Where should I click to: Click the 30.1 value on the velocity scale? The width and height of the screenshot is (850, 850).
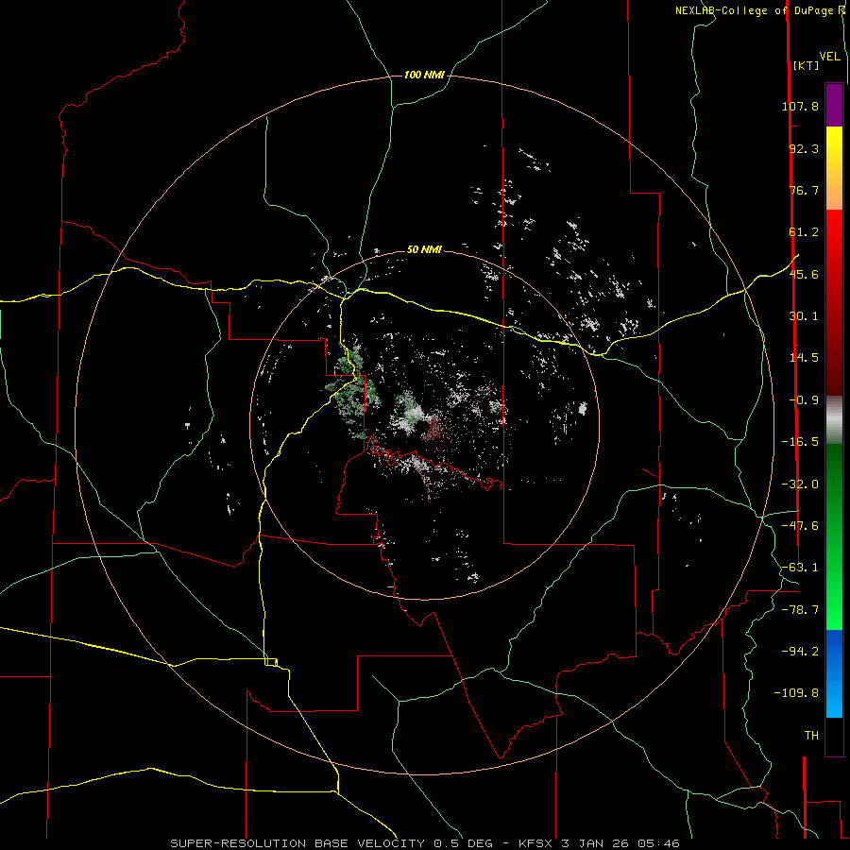804,316
